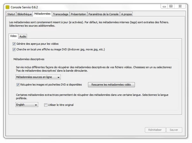Switch to the Bibliothèque tab
The image size is (192, 143).
click(25, 14)
